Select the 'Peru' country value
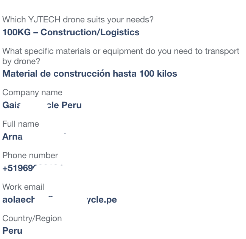Image resolution: width=246 pixels, height=239 pixels. 12,231
